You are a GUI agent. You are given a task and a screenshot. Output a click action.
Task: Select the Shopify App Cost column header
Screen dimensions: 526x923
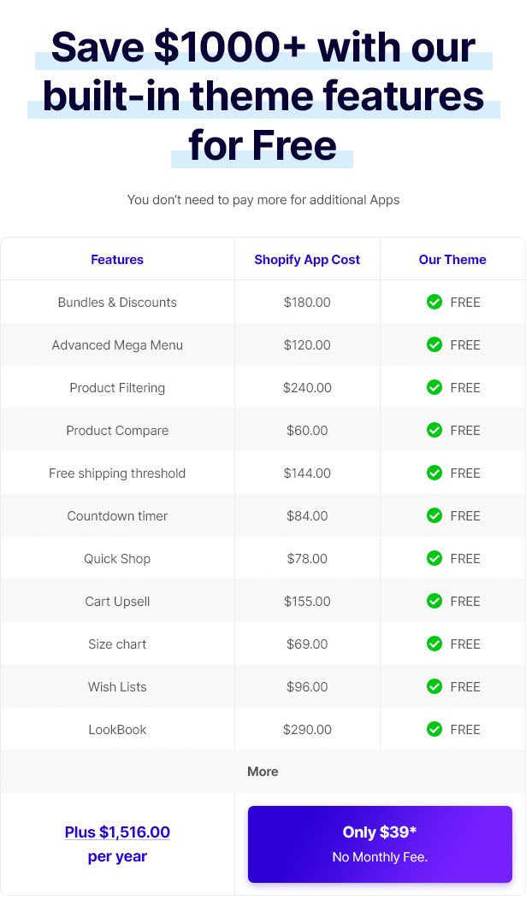coord(307,260)
